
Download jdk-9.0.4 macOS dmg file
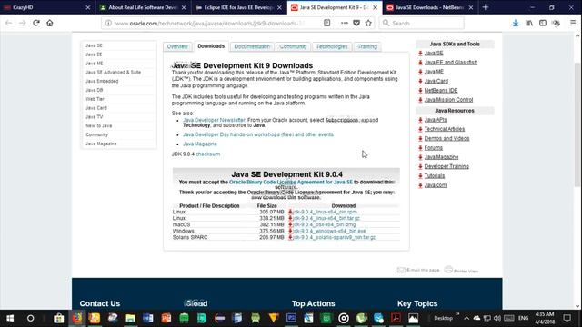click(x=324, y=224)
